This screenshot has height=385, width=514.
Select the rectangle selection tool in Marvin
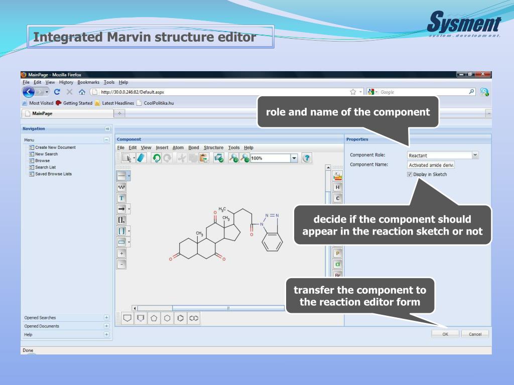126,158
